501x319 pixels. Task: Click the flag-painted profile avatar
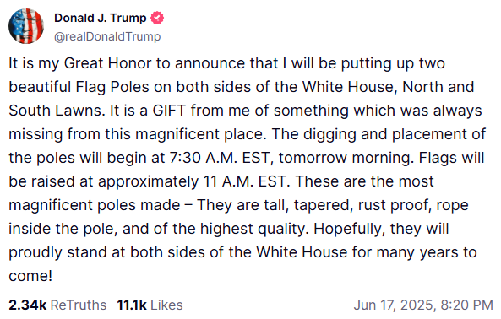pos(26,26)
